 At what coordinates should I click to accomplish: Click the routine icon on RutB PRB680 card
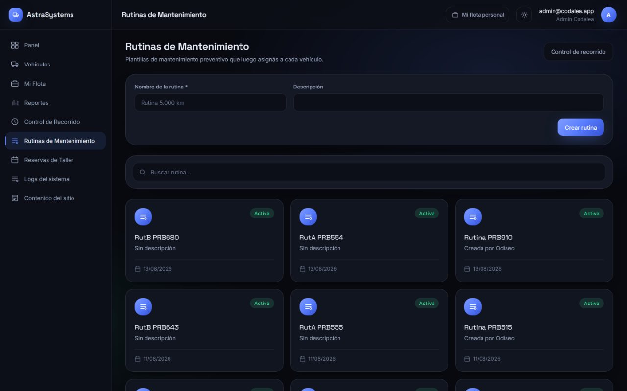click(x=143, y=217)
